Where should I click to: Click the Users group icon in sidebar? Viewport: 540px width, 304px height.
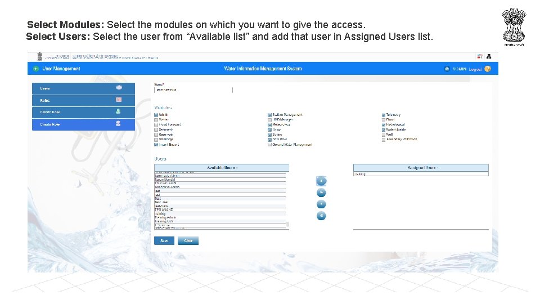[x=119, y=88]
